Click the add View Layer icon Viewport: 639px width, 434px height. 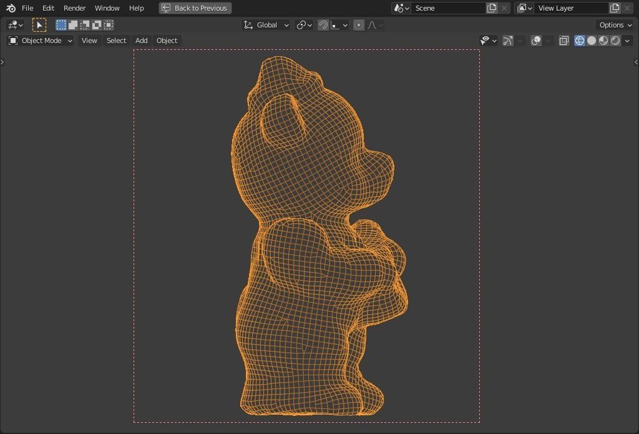pyautogui.click(x=615, y=8)
